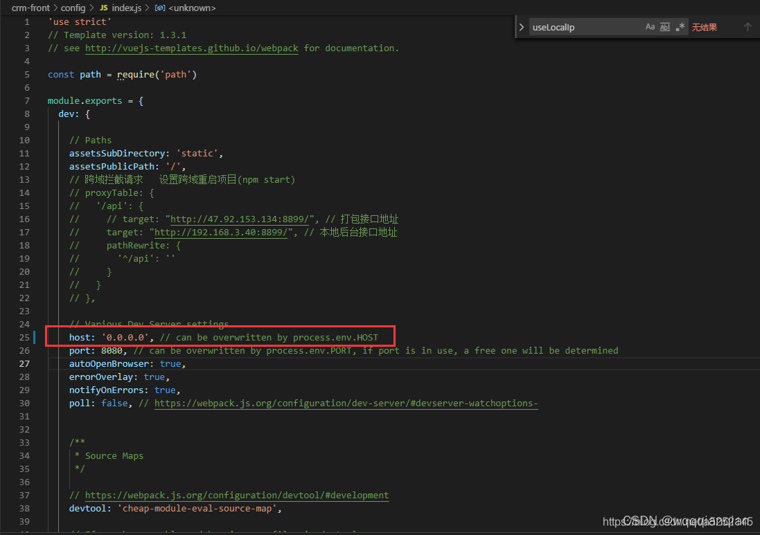The height and width of the screenshot is (535, 760).
Task: Enable regex mode (.*) in find widget
Action: pos(680,26)
